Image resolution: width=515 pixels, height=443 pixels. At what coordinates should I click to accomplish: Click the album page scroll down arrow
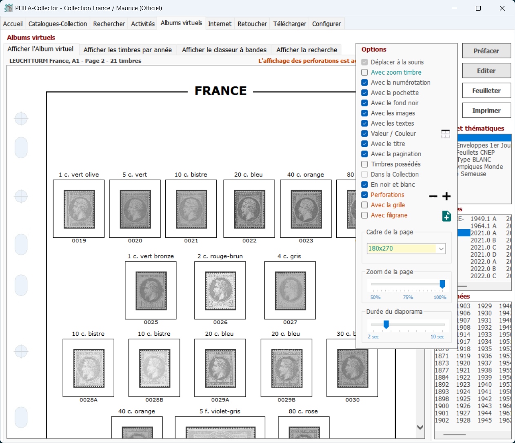coord(420,427)
